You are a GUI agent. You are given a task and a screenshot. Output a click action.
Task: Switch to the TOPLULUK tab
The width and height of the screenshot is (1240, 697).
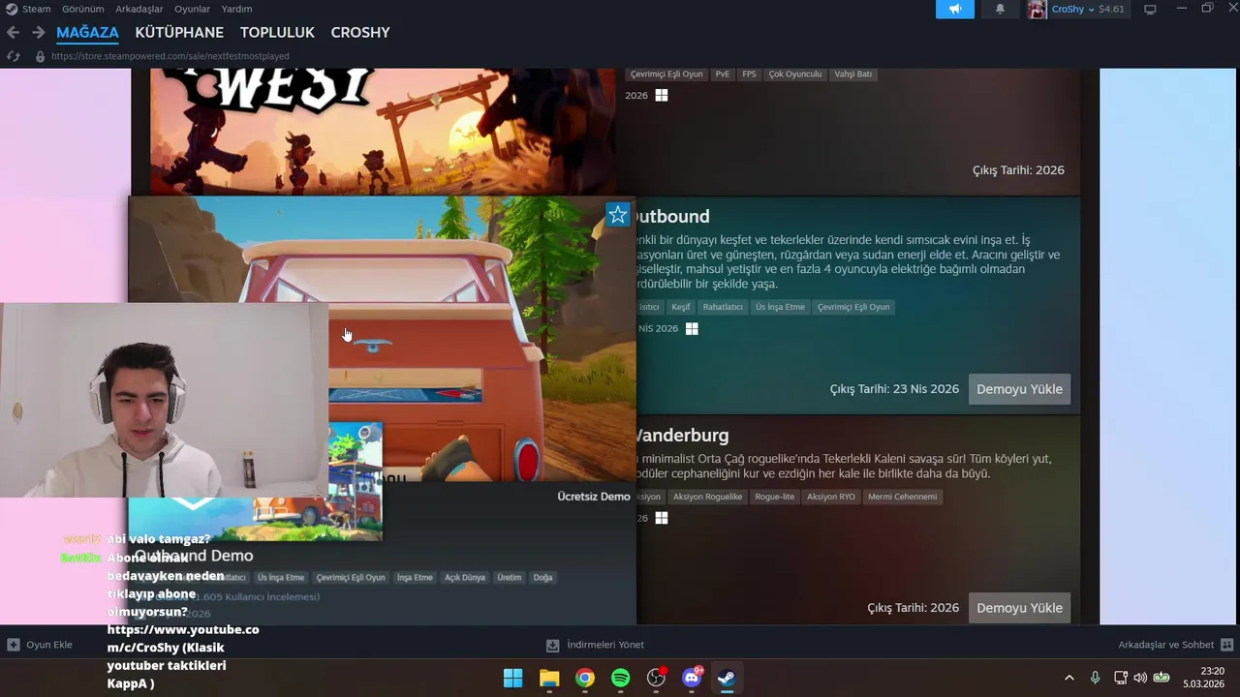tap(277, 32)
